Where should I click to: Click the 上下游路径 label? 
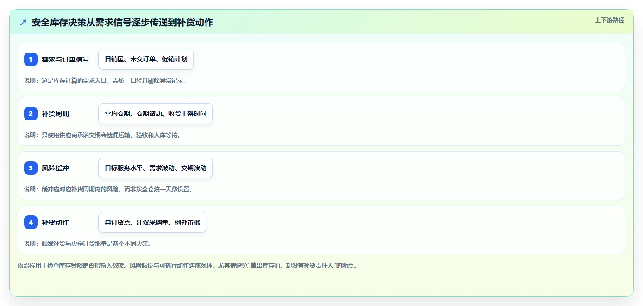(x=609, y=20)
